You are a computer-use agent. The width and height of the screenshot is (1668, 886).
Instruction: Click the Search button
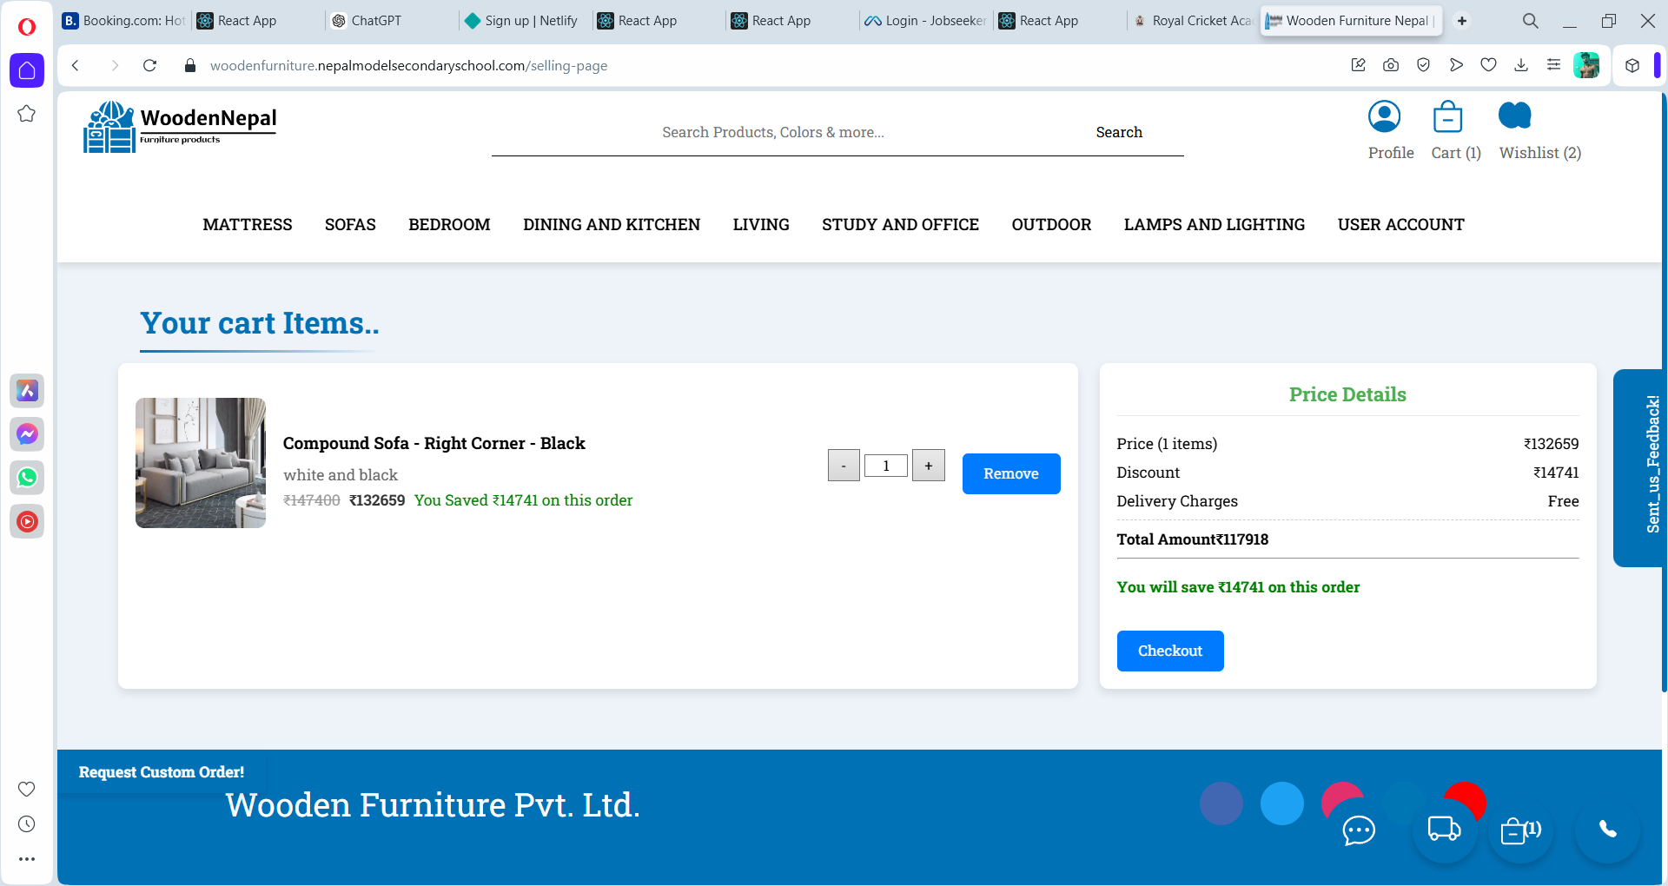click(1118, 132)
